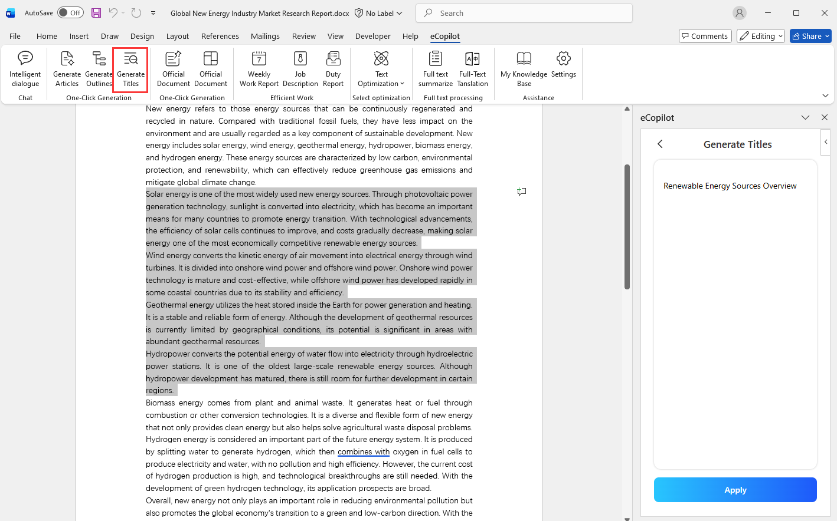Open My Knowledge Base

pyautogui.click(x=524, y=68)
